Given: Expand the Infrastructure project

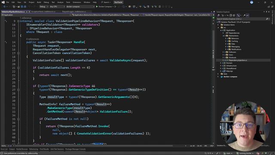Looking at the screenshot, I should [221, 66].
